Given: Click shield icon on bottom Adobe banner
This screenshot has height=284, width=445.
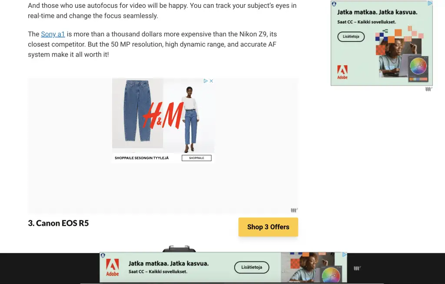Looking at the screenshot, I should point(103,255).
